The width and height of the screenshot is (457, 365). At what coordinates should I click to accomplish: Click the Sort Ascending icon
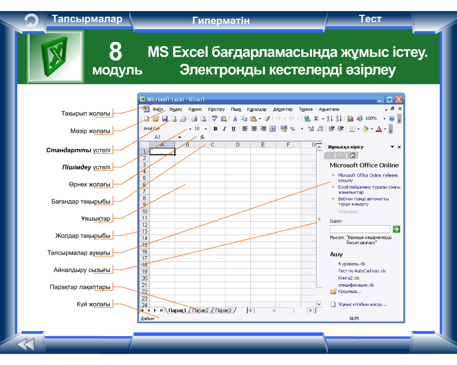tap(330, 119)
